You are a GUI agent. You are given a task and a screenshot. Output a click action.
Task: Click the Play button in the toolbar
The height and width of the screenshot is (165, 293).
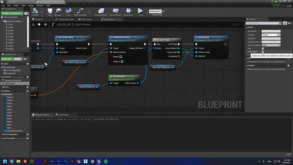141,12
